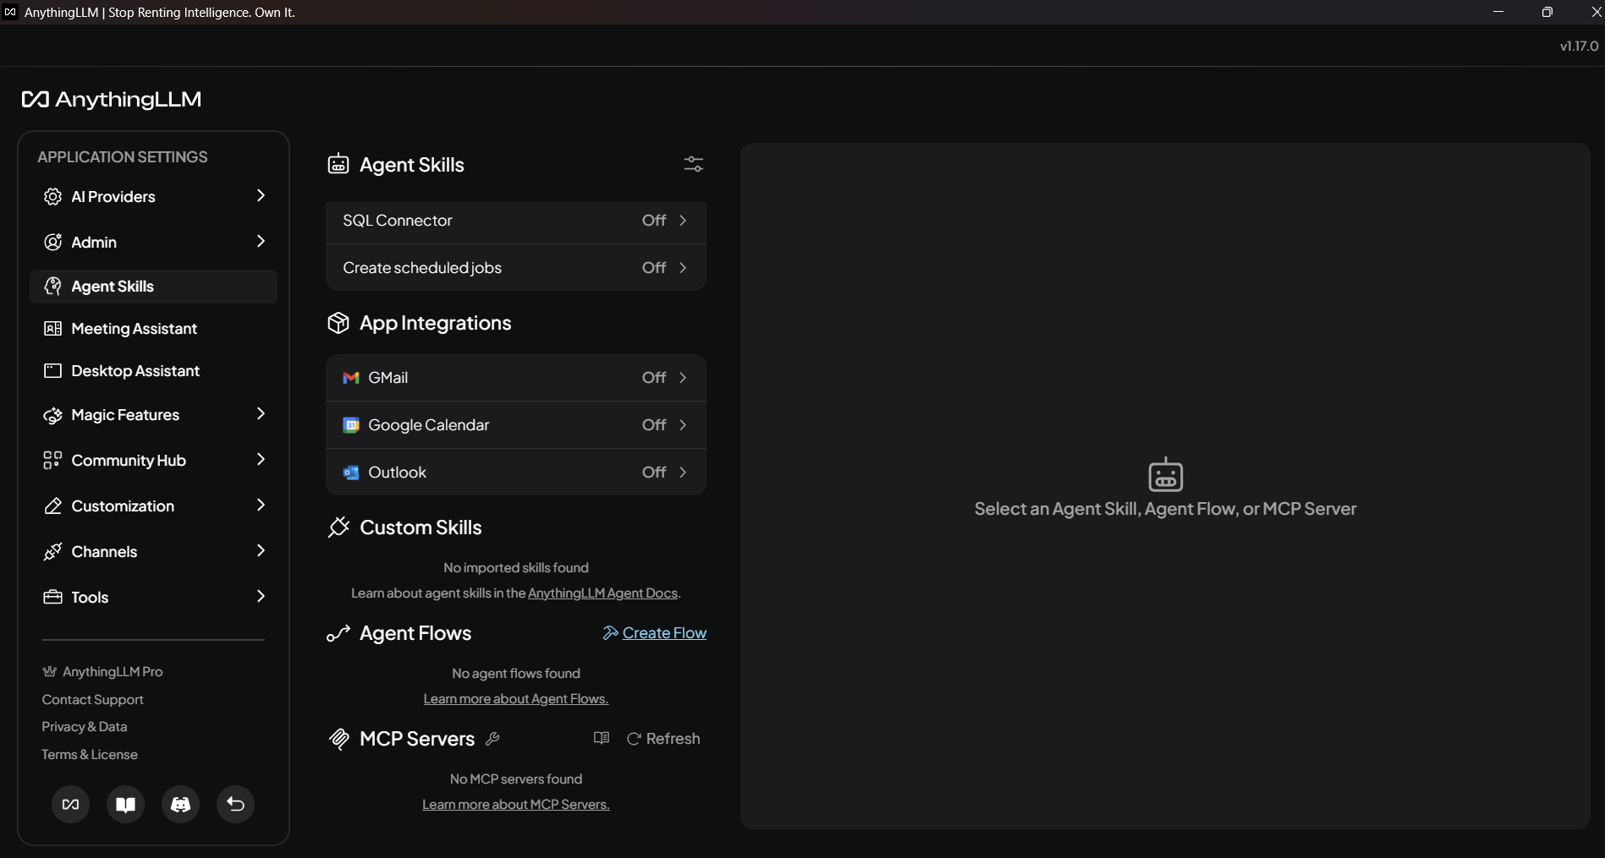
Task: Click the Customization pencil icon
Action: click(x=52, y=506)
